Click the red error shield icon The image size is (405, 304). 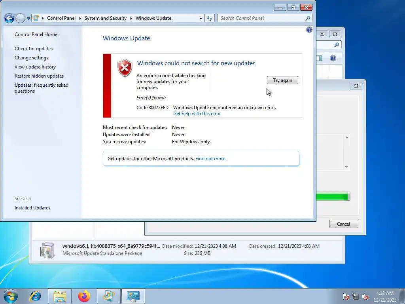tap(125, 68)
